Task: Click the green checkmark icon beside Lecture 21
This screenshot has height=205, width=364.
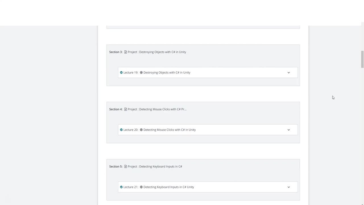Action: [121, 187]
